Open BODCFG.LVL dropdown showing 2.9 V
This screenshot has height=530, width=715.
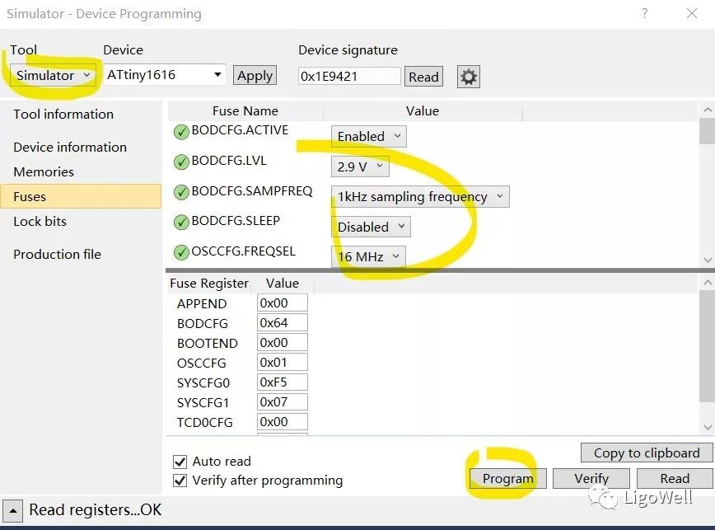360,167
